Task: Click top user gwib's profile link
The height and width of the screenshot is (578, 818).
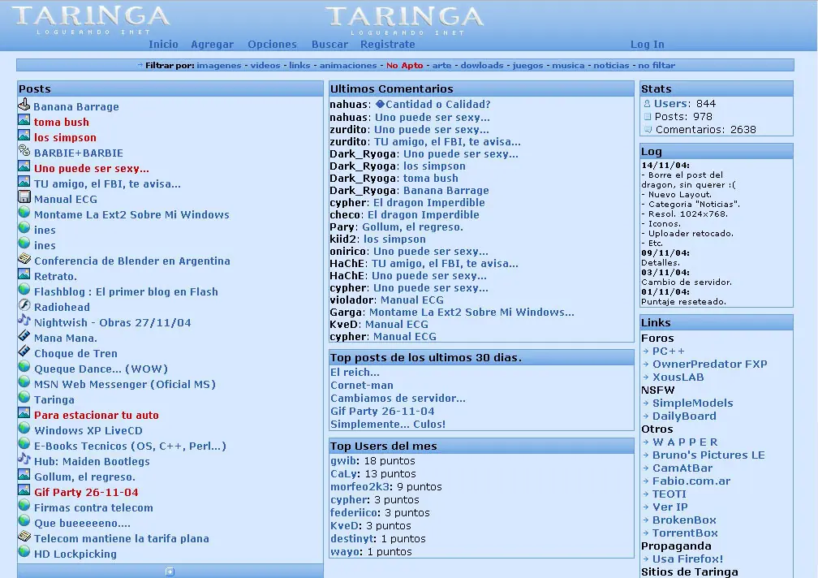Action: (342, 461)
